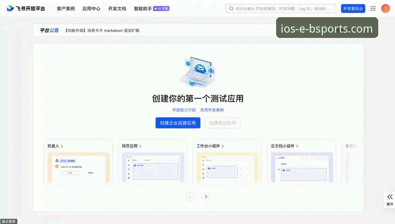Click 创建企业自建应用 button
395x224 pixels.
(178, 123)
